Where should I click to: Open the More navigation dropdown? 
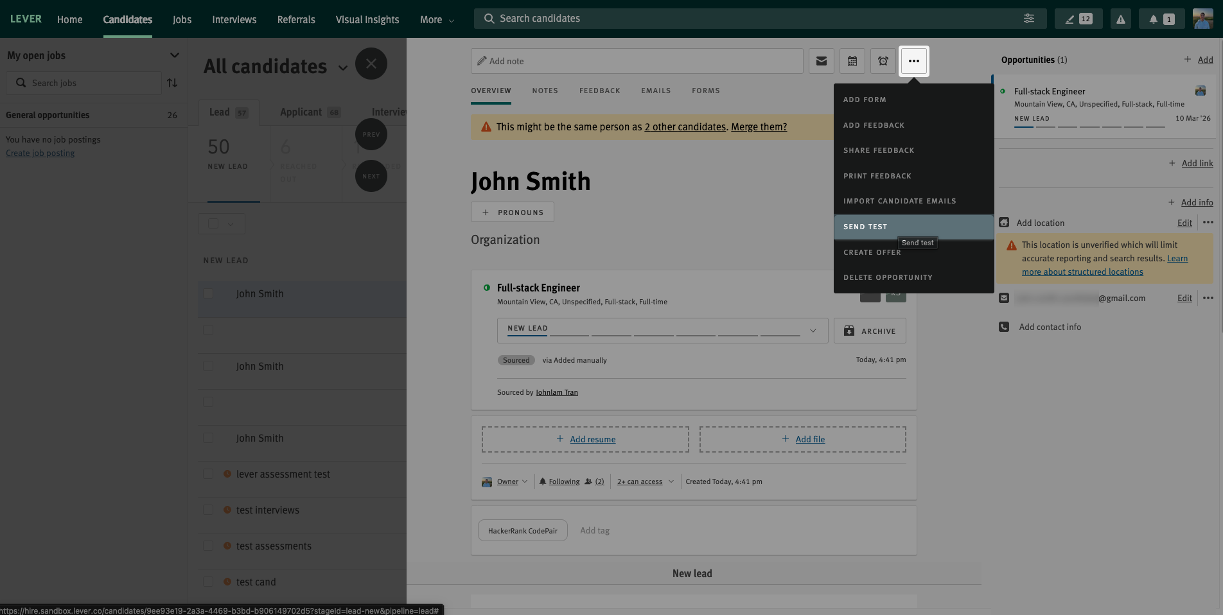coord(437,20)
